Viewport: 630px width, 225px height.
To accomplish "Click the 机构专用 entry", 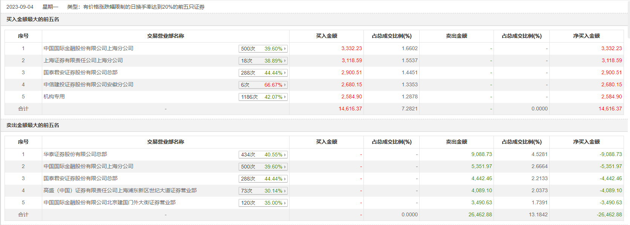I will coord(54,96).
